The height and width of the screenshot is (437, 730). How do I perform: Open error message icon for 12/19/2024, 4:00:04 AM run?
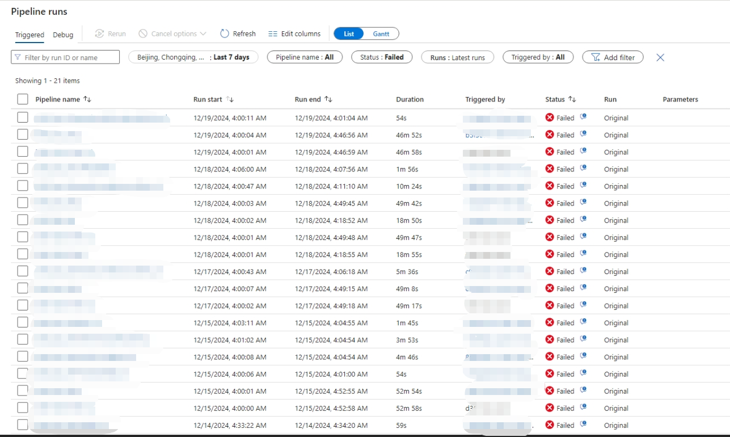[583, 134]
